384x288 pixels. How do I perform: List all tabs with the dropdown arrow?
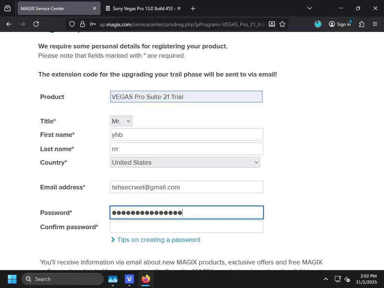coord(309,8)
